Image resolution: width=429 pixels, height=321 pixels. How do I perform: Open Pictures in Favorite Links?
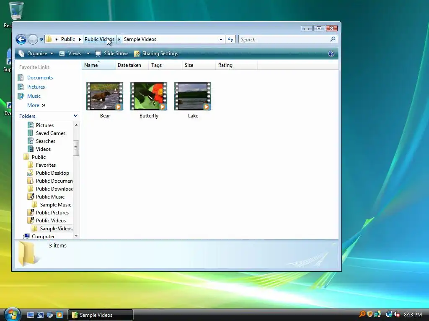pyautogui.click(x=36, y=87)
